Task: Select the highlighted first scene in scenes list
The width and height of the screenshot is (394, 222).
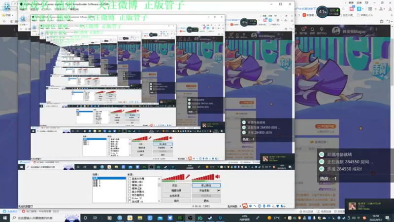Action: [109, 178]
